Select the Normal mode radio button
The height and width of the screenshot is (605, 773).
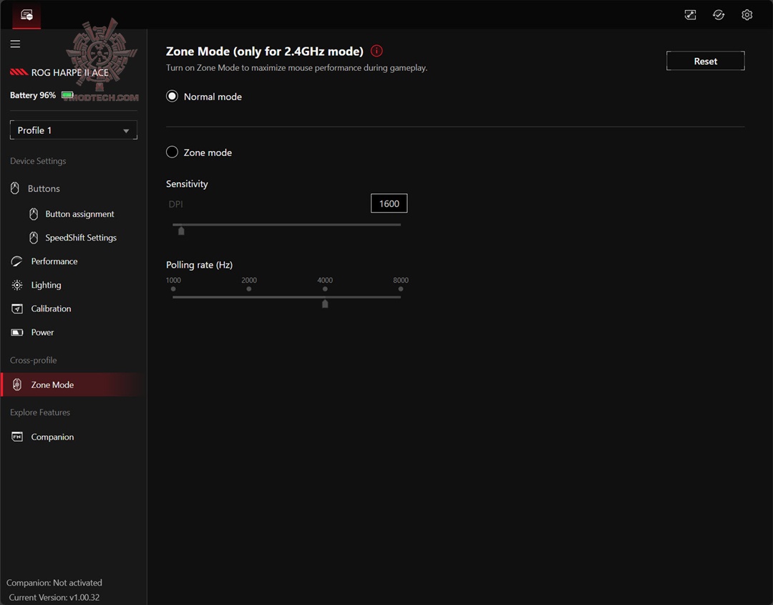pyautogui.click(x=172, y=96)
